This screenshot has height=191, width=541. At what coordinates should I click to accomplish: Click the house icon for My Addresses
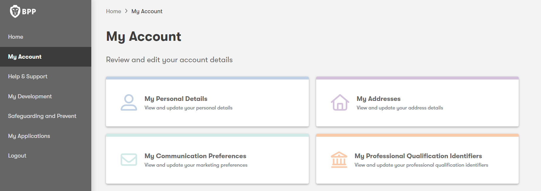point(340,102)
